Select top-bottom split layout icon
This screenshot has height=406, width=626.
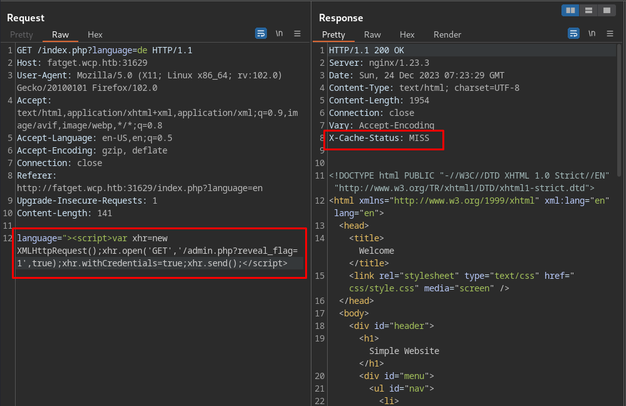tap(588, 11)
